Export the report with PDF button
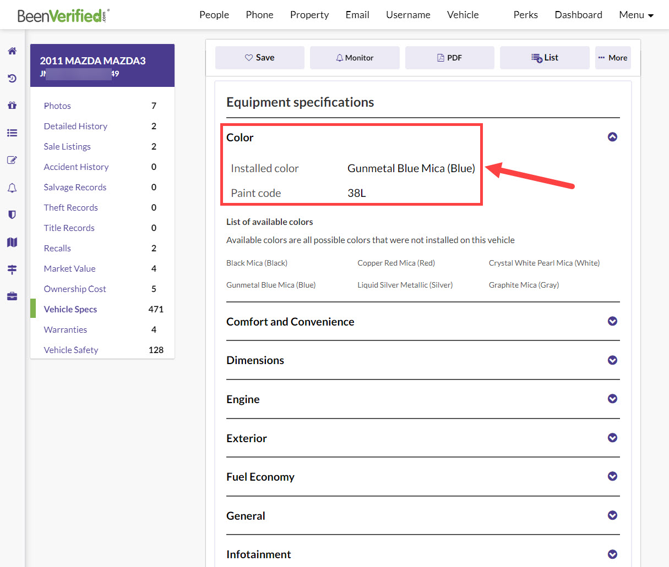This screenshot has width=669, height=567. tap(450, 58)
